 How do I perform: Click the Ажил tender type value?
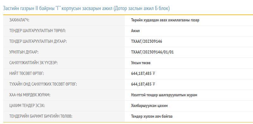coord(135,31)
